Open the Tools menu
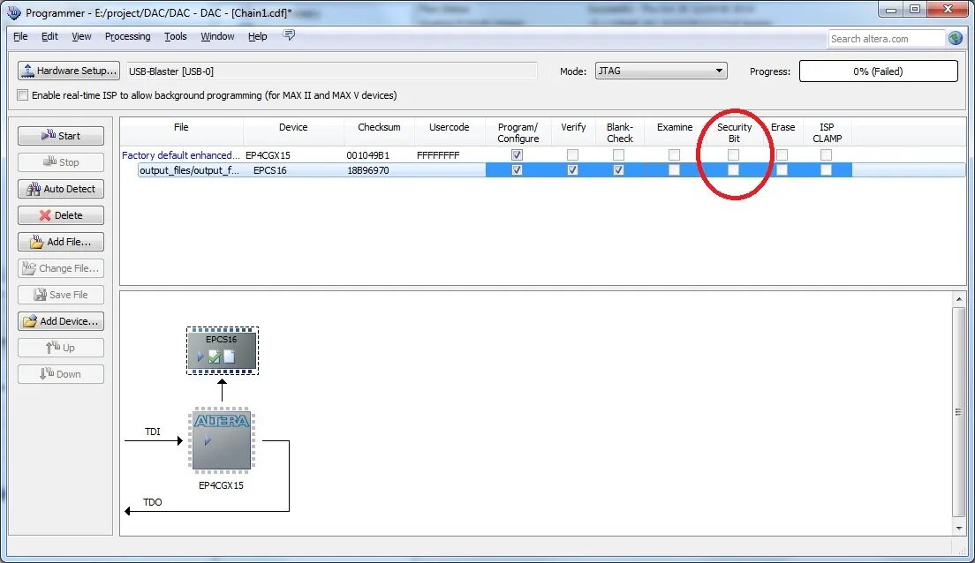 click(176, 37)
